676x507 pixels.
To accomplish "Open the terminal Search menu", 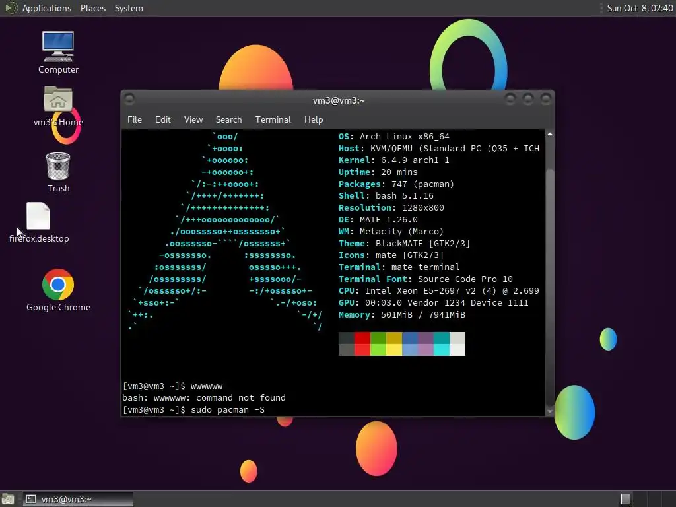I will (x=228, y=120).
